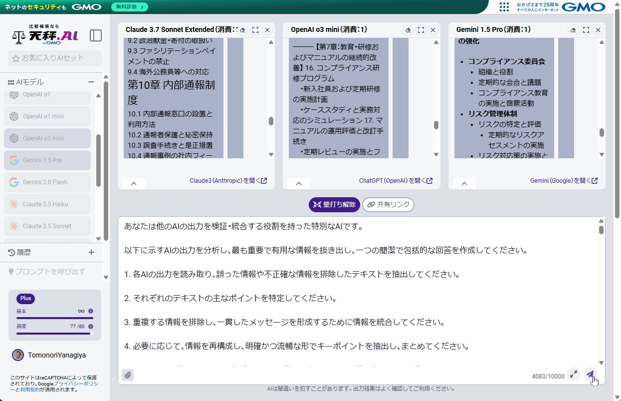Click into the prompt text area
The width and height of the screenshot is (621, 401).
(357, 292)
